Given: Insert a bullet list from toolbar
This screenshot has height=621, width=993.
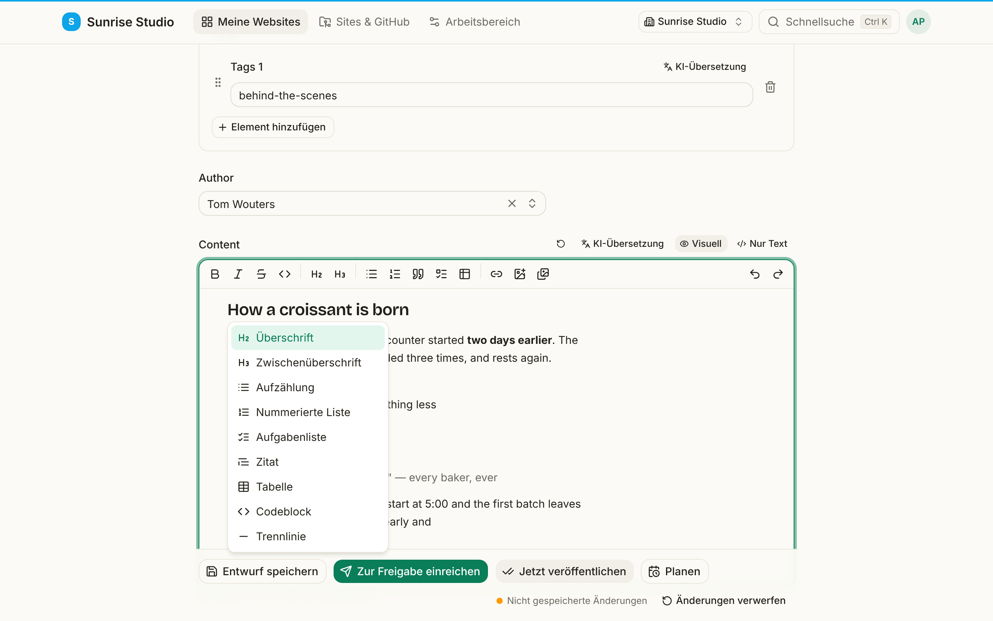Looking at the screenshot, I should 371,274.
